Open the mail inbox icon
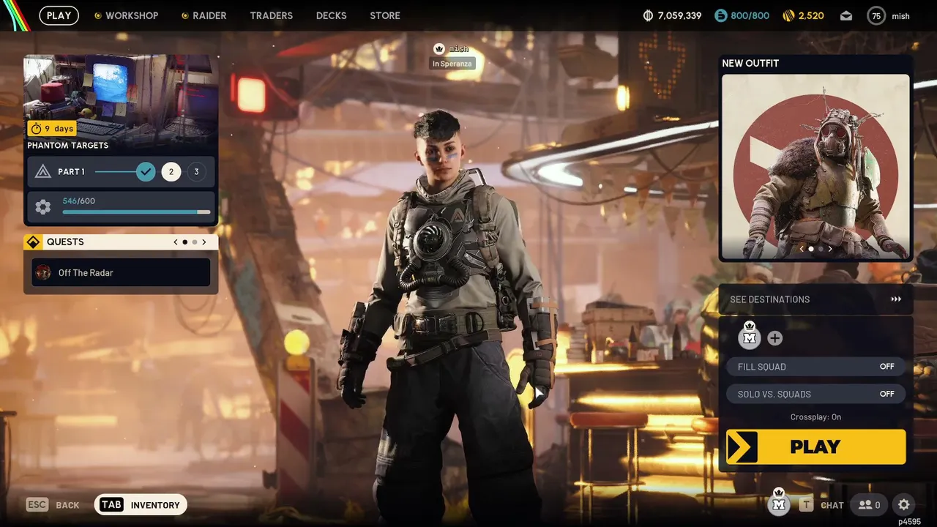937x527 pixels. [x=846, y=15]
